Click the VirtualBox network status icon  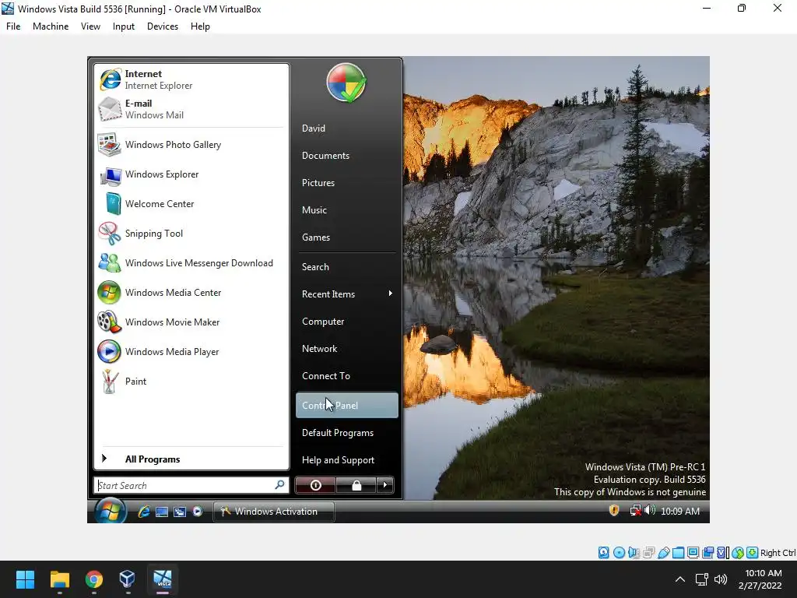(x=648, y=553)
